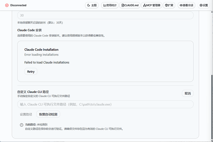213x142 pixels.
Task: Open the 主题 theme button
Action: (x=92, y=5)
